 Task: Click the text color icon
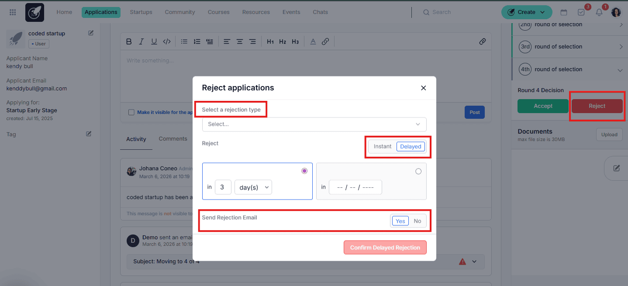tap(313, 41)
